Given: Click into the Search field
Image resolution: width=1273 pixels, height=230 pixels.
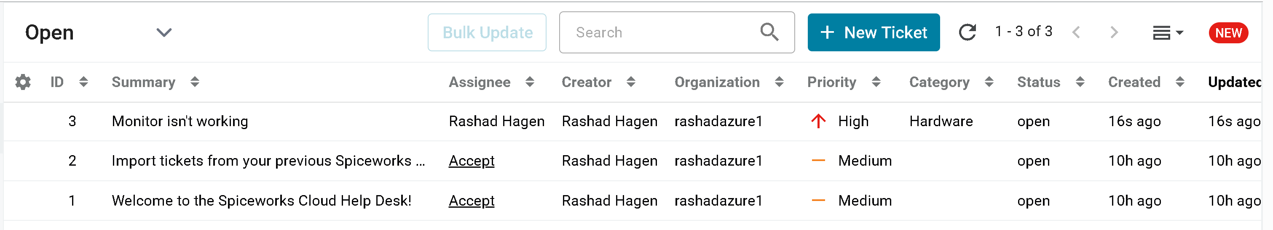Looking at the screenshot, I should coord(662,32).
